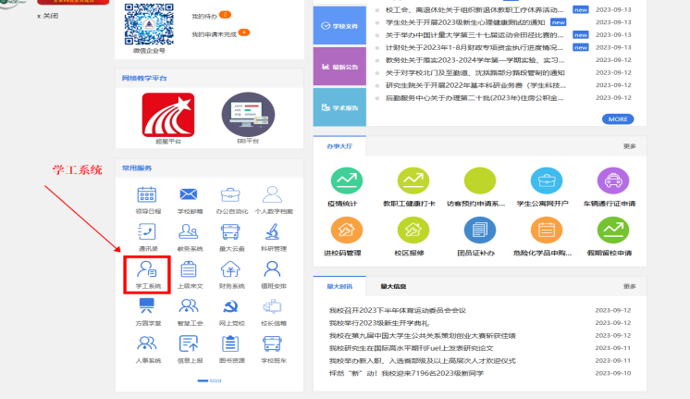
Task: Select the 最新公告 purple side tab
Action: click(339, 67)
